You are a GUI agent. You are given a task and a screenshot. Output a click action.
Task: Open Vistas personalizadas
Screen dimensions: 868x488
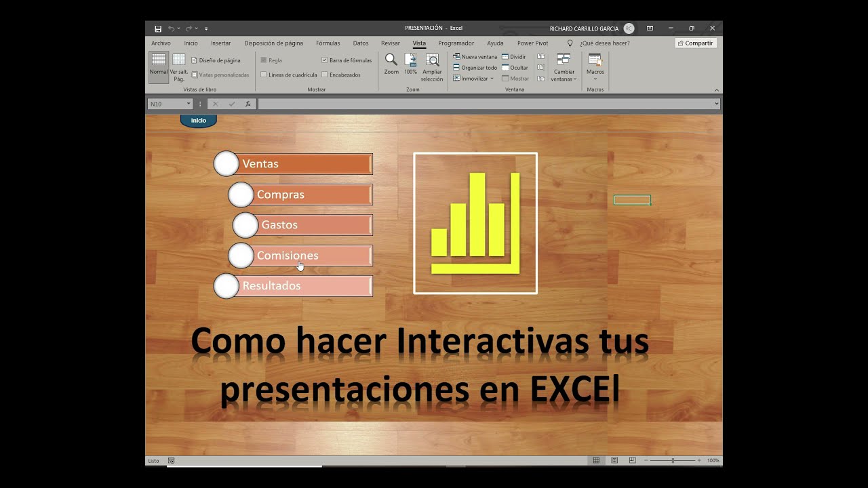pyautogui.click(x=220, y=75)
